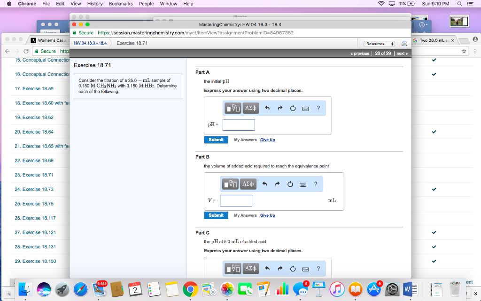
Task: Open templates tool in Part B toolbar
Action: (x=230, y=184)
